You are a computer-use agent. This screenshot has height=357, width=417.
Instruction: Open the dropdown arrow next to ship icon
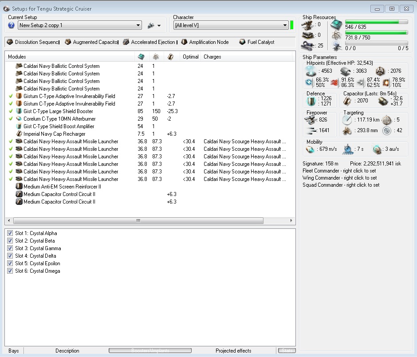click(x=159, y=26)
